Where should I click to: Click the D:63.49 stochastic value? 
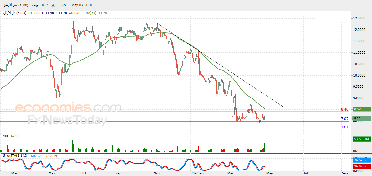[52, 155]
